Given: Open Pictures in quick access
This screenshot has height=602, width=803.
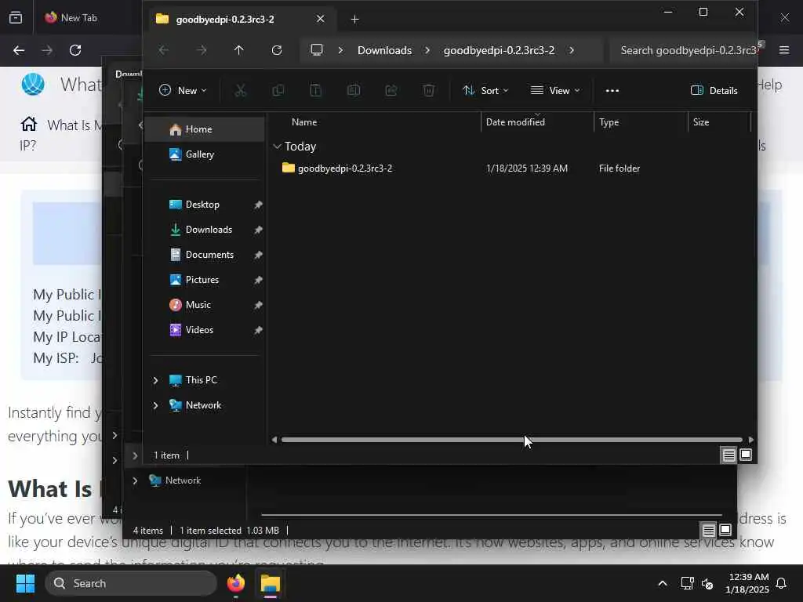Looking at the screenshot, I should [205, 280].
